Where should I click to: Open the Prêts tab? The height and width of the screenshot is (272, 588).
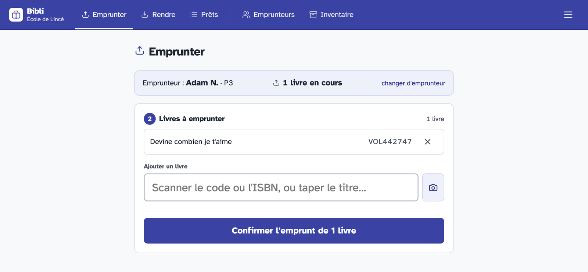(x=204, y=15)
